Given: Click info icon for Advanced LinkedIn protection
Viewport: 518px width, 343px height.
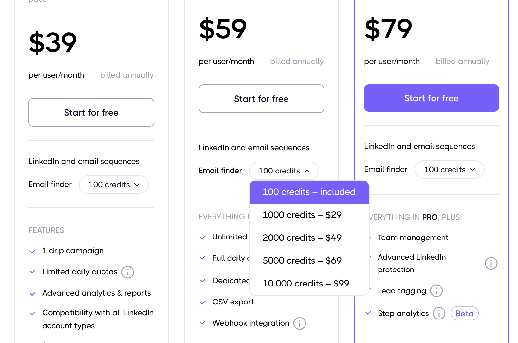Looking at the screenshot, I should 491,263.
